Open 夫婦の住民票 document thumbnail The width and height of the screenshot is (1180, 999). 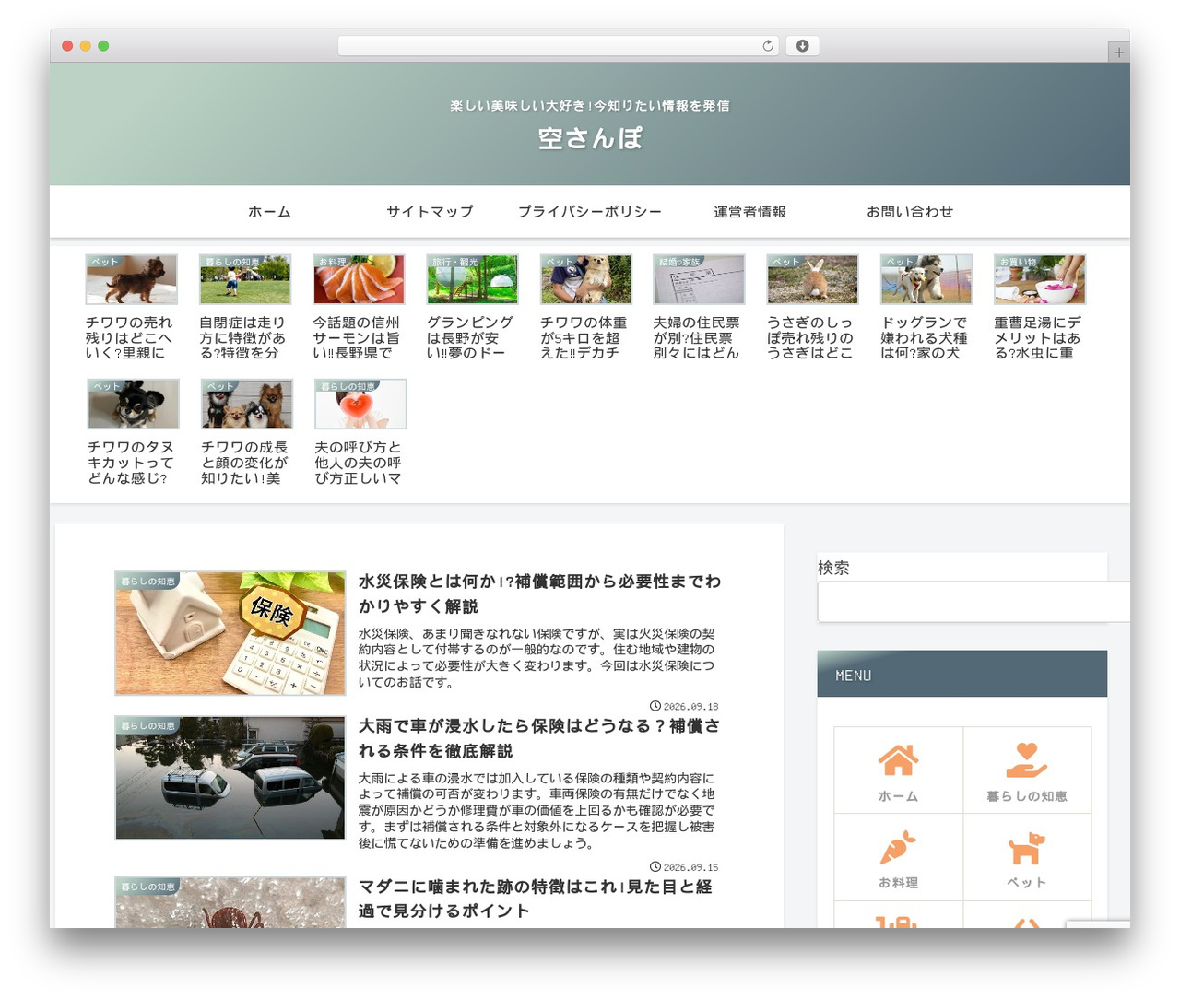pyautogui.click(x=699, y=279)
